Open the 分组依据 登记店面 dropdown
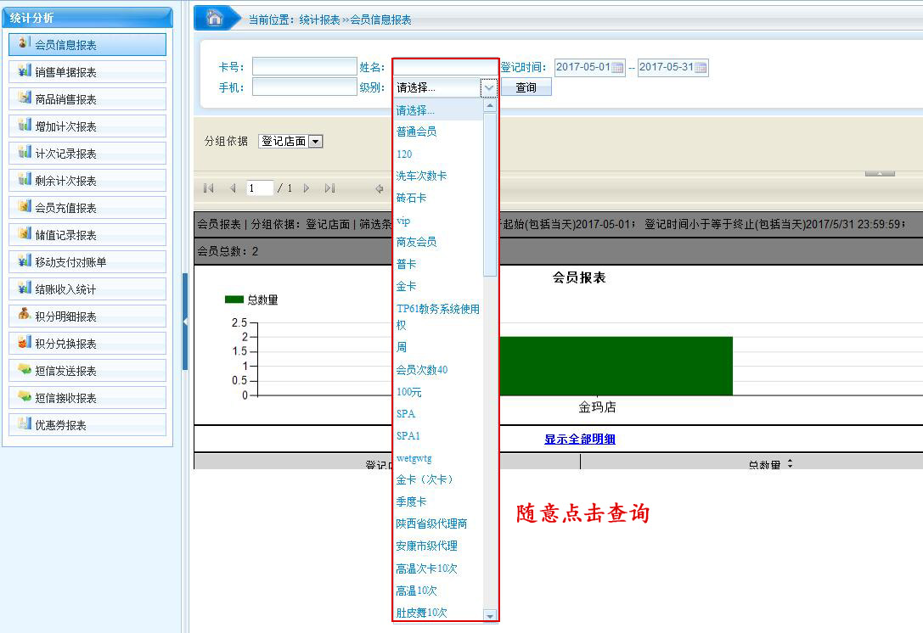Screen dimensions: 923x633 (316, 142)
